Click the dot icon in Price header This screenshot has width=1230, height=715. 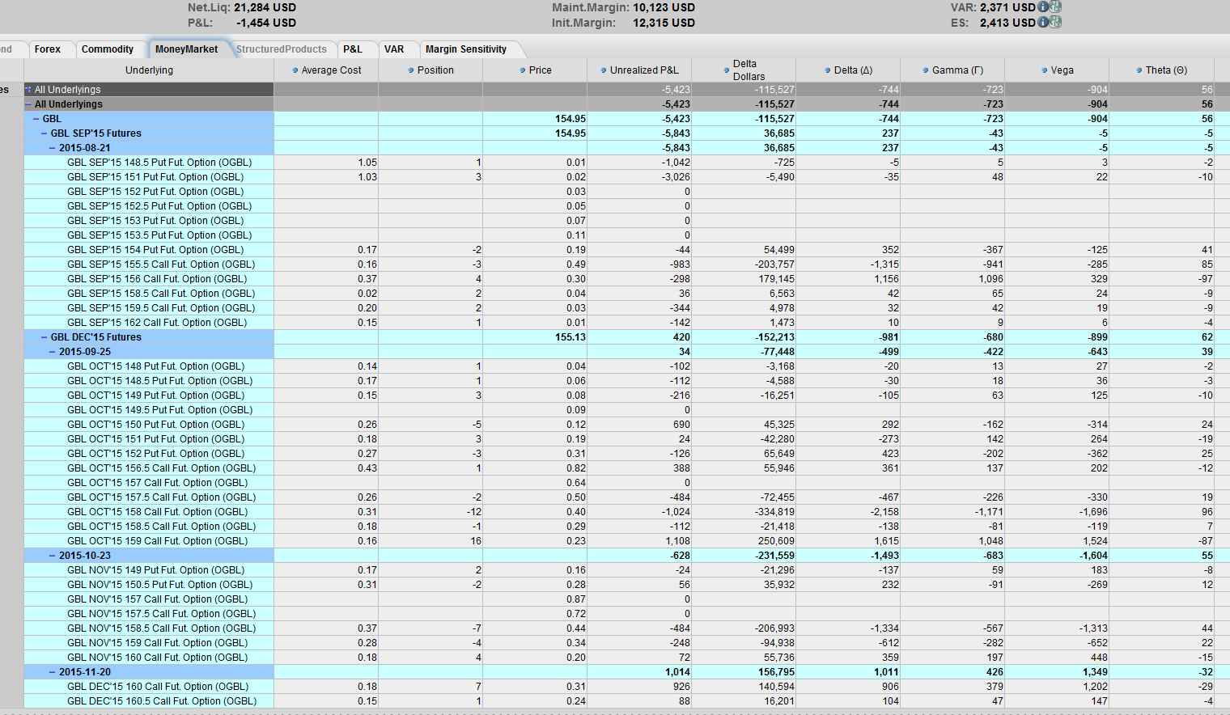point(523,70)
